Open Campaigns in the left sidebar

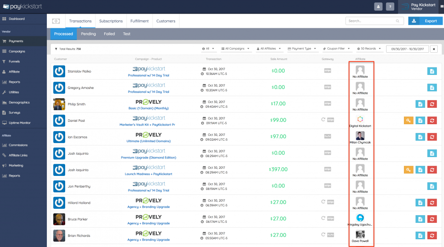17,51
